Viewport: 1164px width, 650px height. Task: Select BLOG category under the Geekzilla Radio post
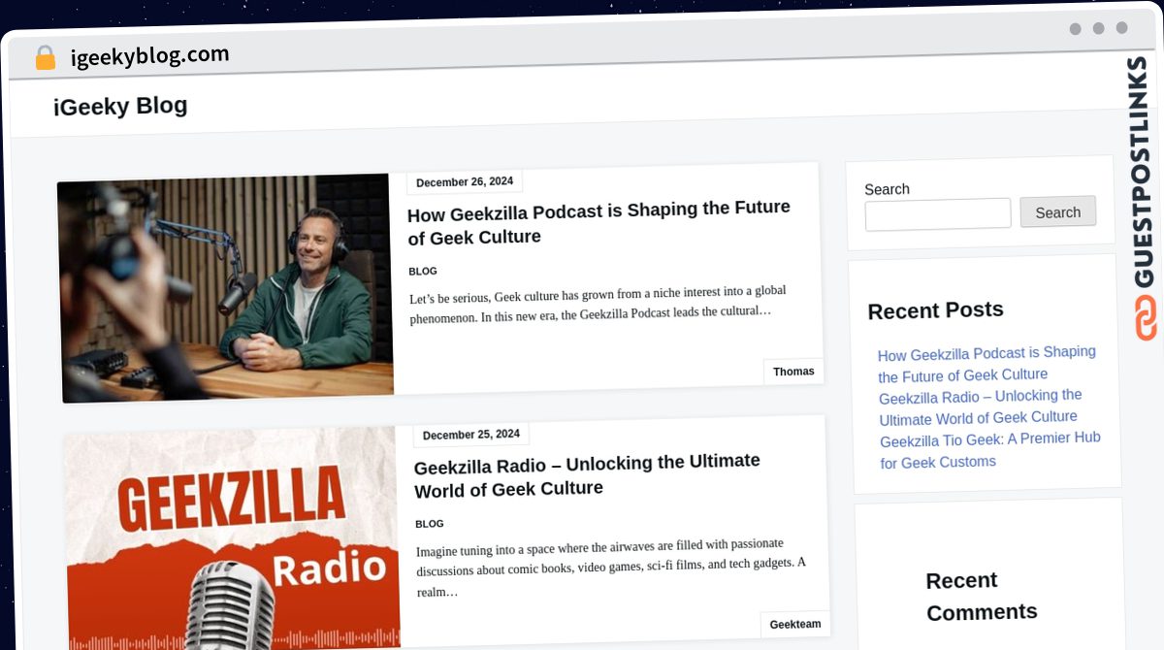click(430, 524)
